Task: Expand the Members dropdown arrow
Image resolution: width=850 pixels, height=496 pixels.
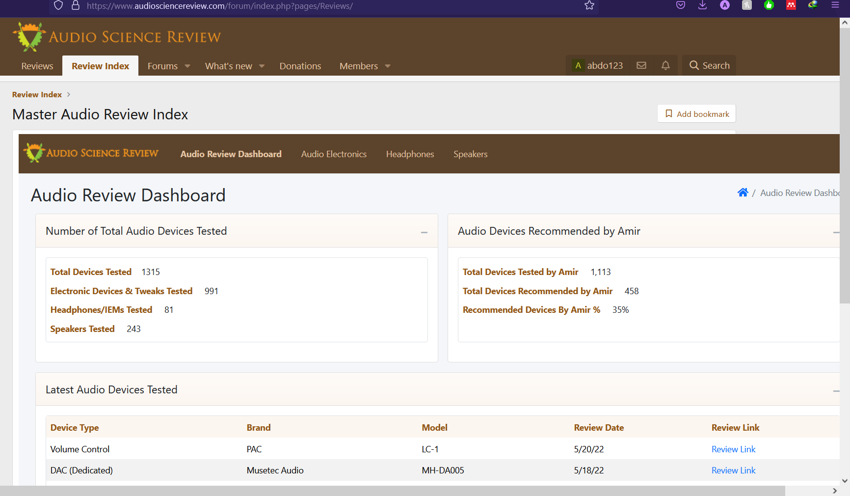Action: click(x=388, y=66)
